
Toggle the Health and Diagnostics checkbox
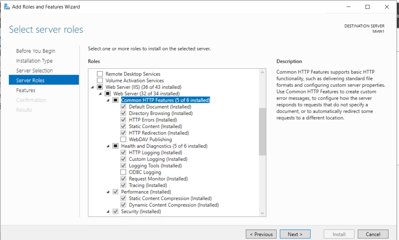pyautogui.click(x=115, y=146)
